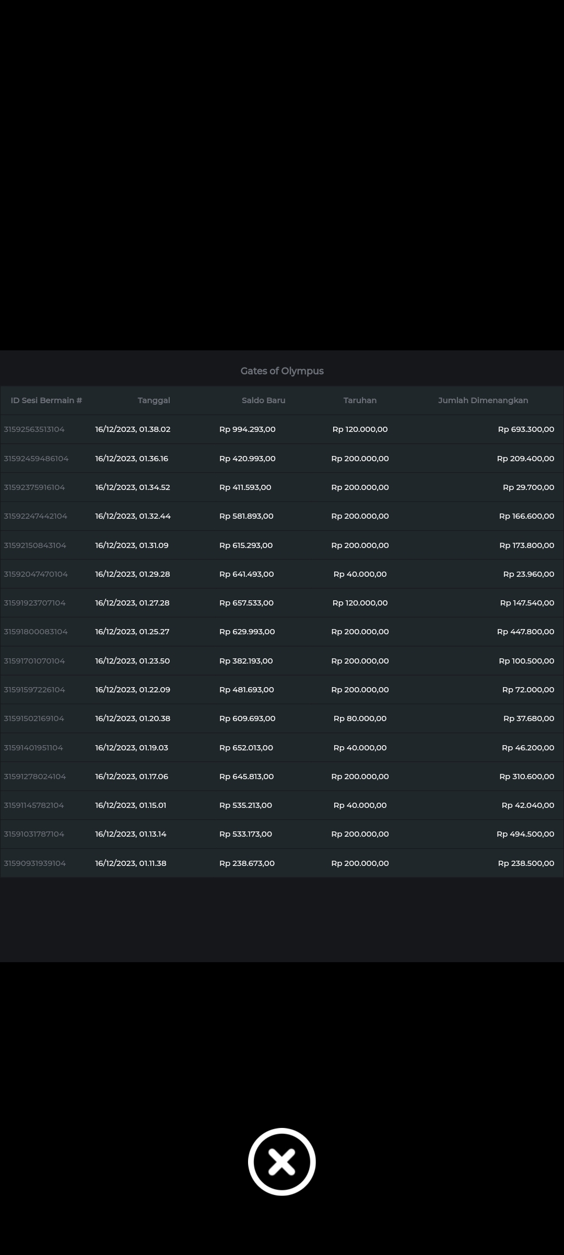564x1255 pixels.
Task: Open session ID 31592459486104
Action: (36, 459)
